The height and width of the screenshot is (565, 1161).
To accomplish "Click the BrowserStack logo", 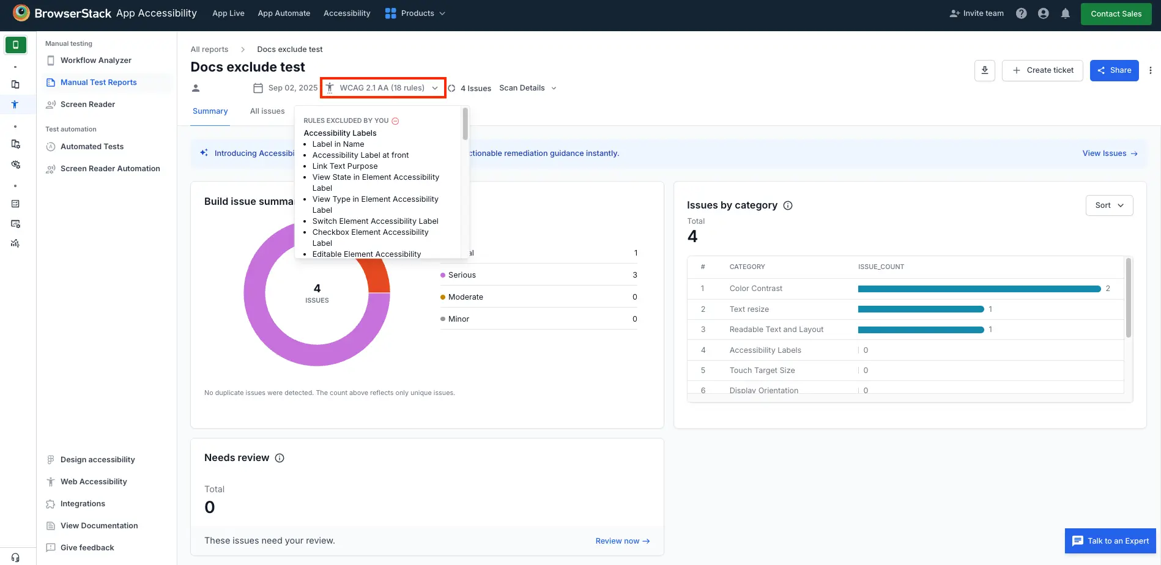I will pyautogui.click(x=21, y=13).
